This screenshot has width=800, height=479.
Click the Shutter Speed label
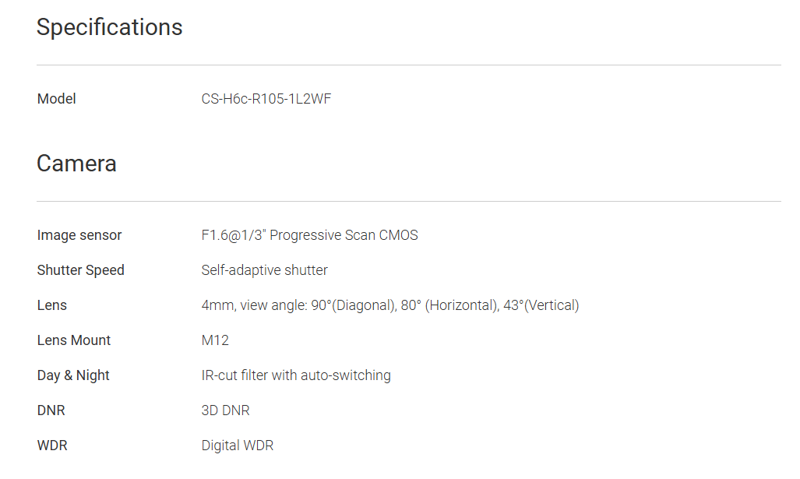pos(81,270)
